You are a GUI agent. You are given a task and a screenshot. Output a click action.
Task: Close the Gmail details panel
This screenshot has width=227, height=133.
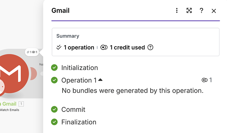click(214, 11)
